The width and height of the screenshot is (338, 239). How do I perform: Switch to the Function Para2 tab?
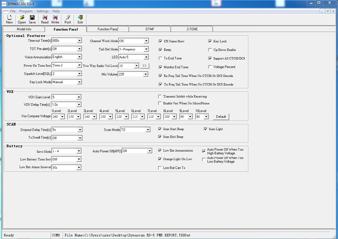coord(108,29)
